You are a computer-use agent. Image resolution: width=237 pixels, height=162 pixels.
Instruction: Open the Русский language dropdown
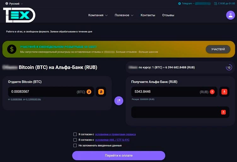coord(14,4)
